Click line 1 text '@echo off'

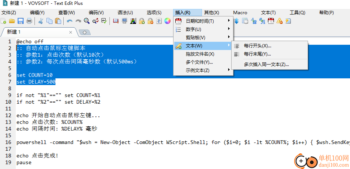[x=30, y=41]
